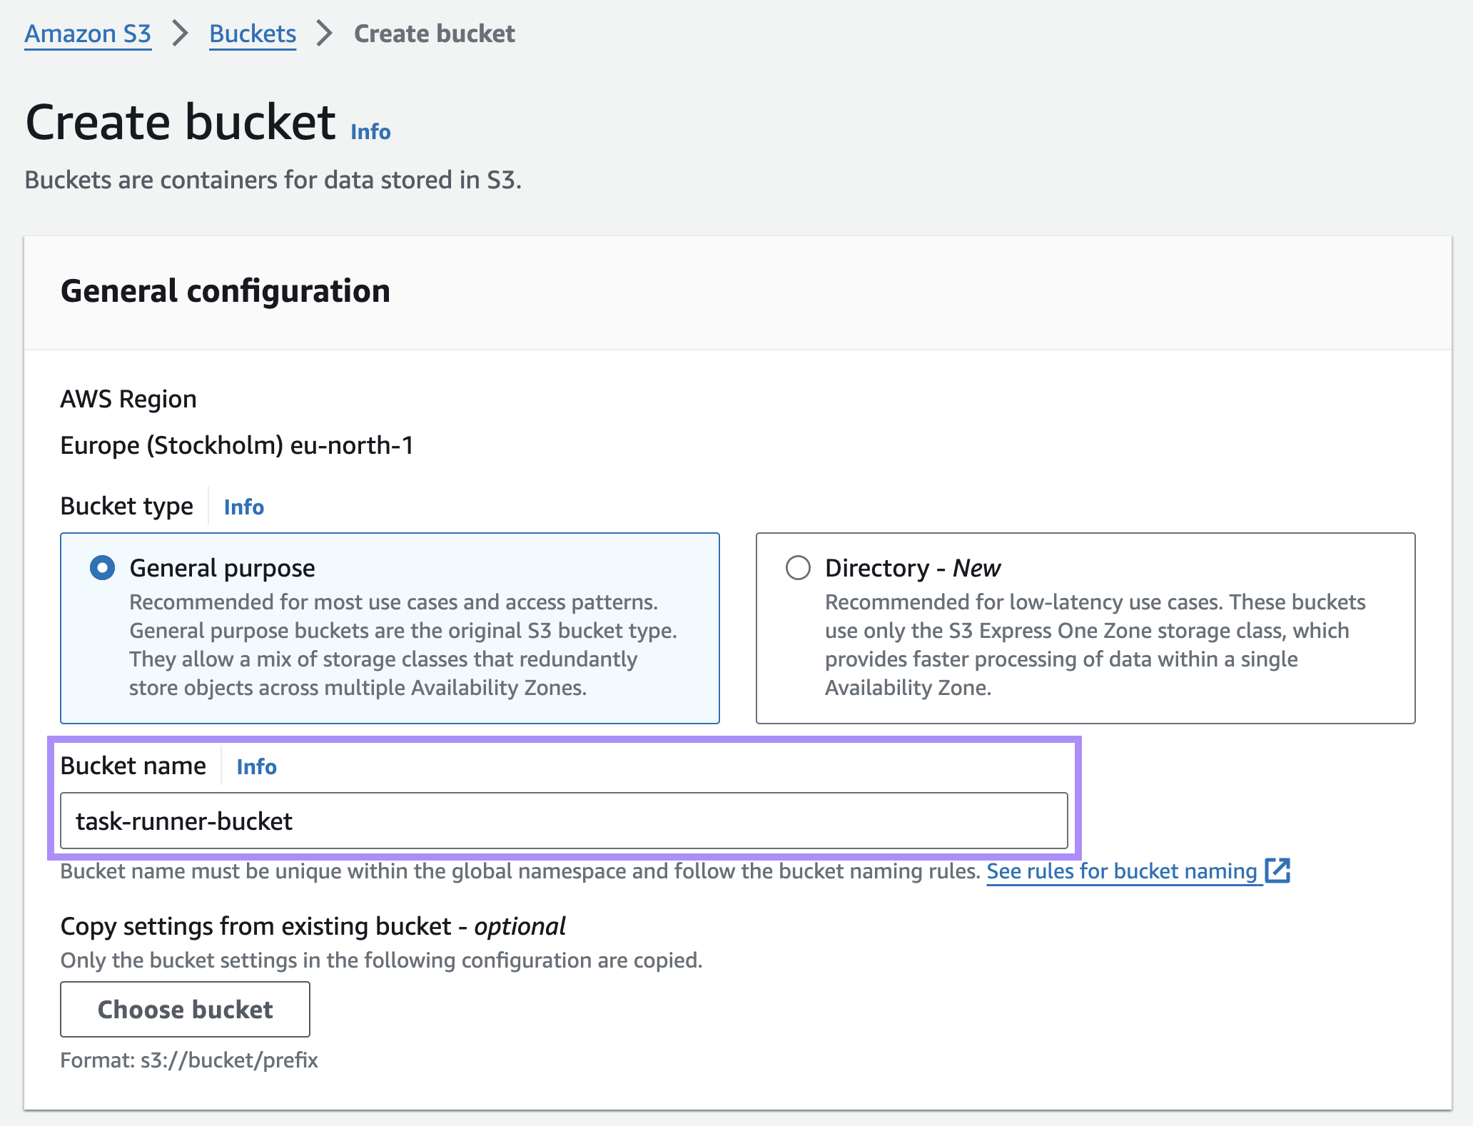Image resolution: width=1473 pixels, height=1126 pixels.
Task: Click the external link icon beside bucket naming rules
Action: [x=1277, y=871]
